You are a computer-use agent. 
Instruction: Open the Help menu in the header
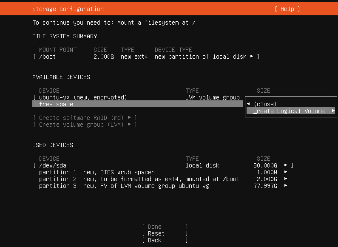[x=287, y=9]
